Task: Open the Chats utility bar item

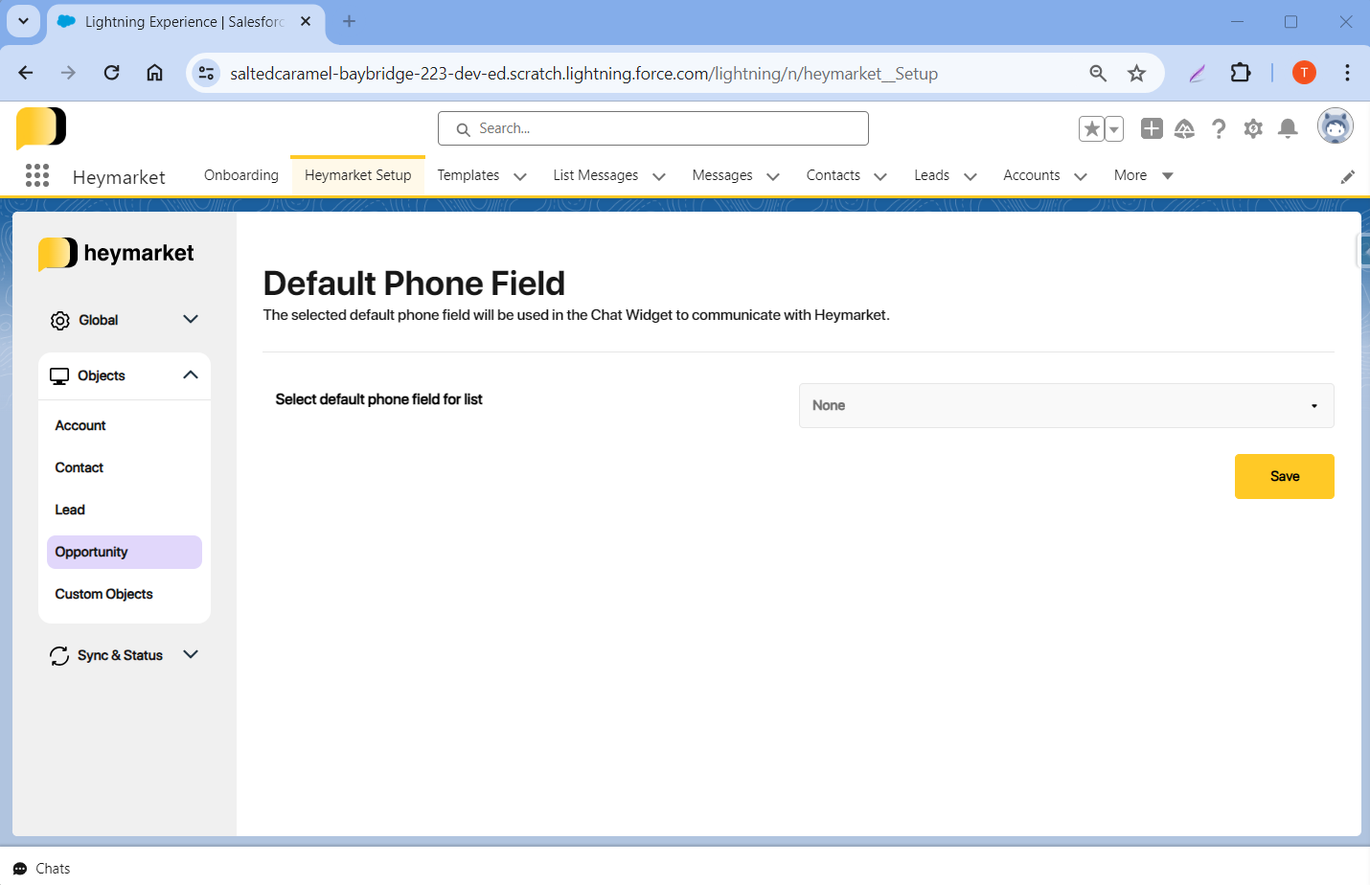Action: pyautogui.click(x=42, y=869)
